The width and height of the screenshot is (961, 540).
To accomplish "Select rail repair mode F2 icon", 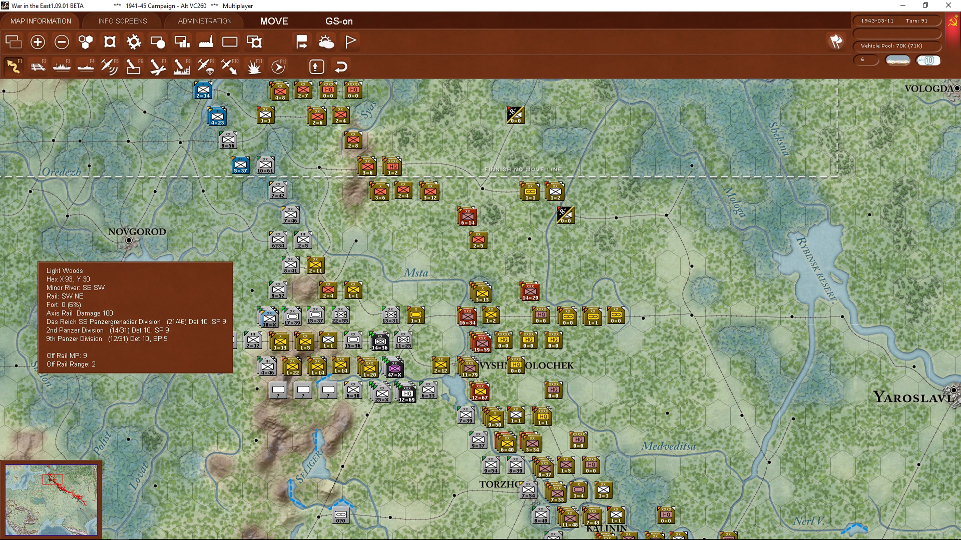I will click(38, 66).
